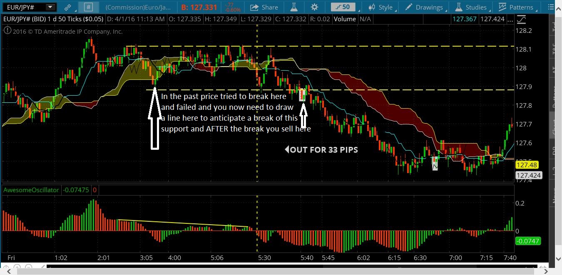Image resolution: width=562 pixels, height=275 pixels.
Task: Click the (Commission)Euro/Ja... description text
Action: (138, 7)
